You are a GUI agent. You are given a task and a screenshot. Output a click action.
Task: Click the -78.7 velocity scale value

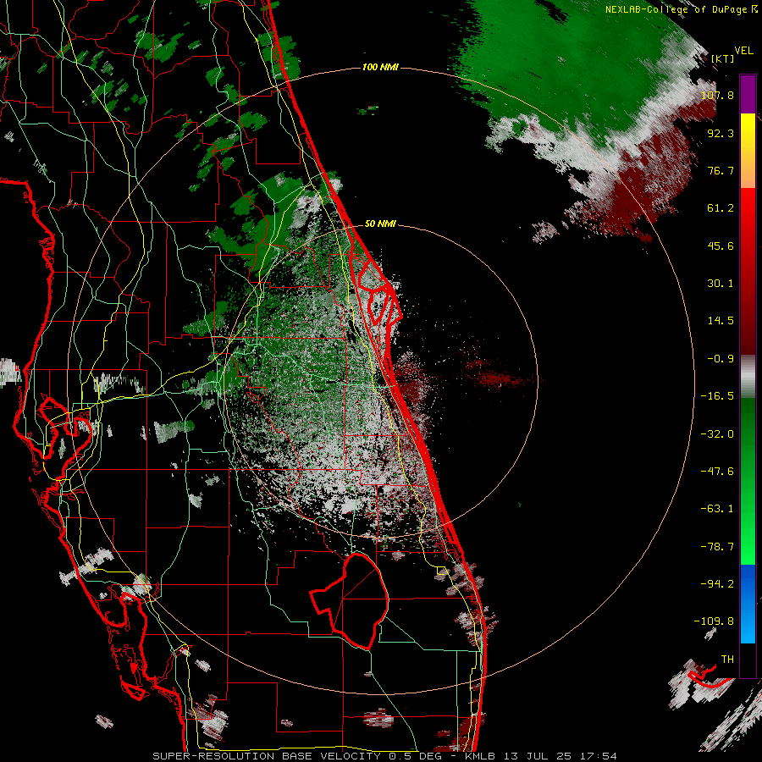(717, 547)
